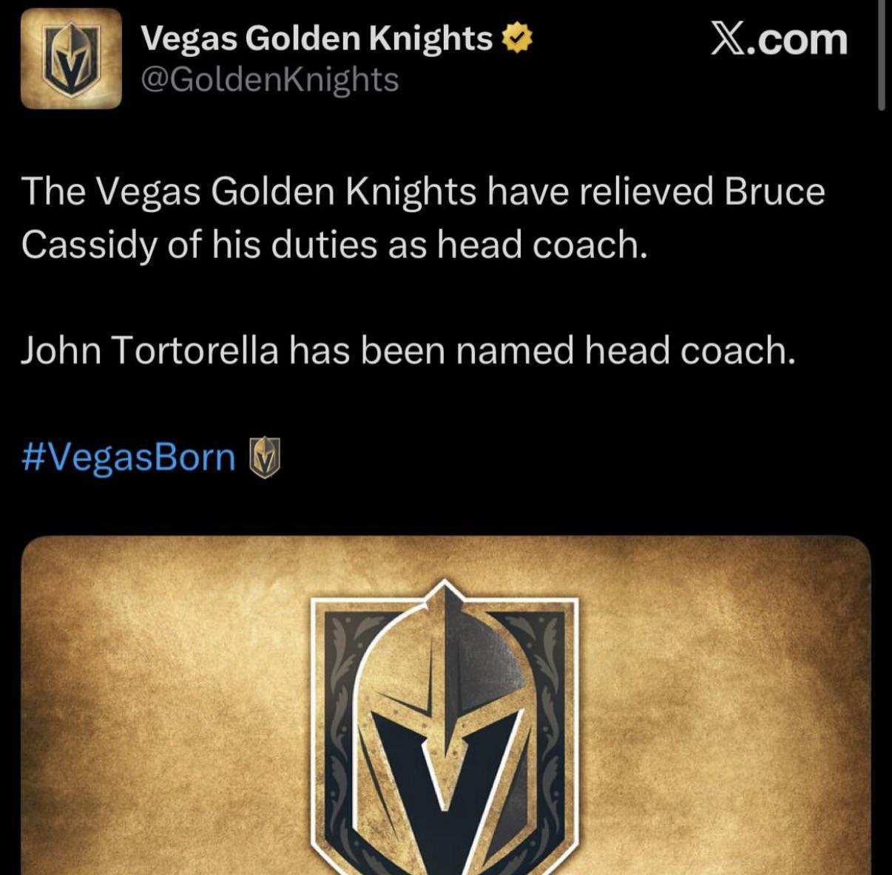This screenshot has height=875, width=892.
Task: Click the "John Tortorella" name in the post
Action: pyautogui.click(x=149, y=350)
